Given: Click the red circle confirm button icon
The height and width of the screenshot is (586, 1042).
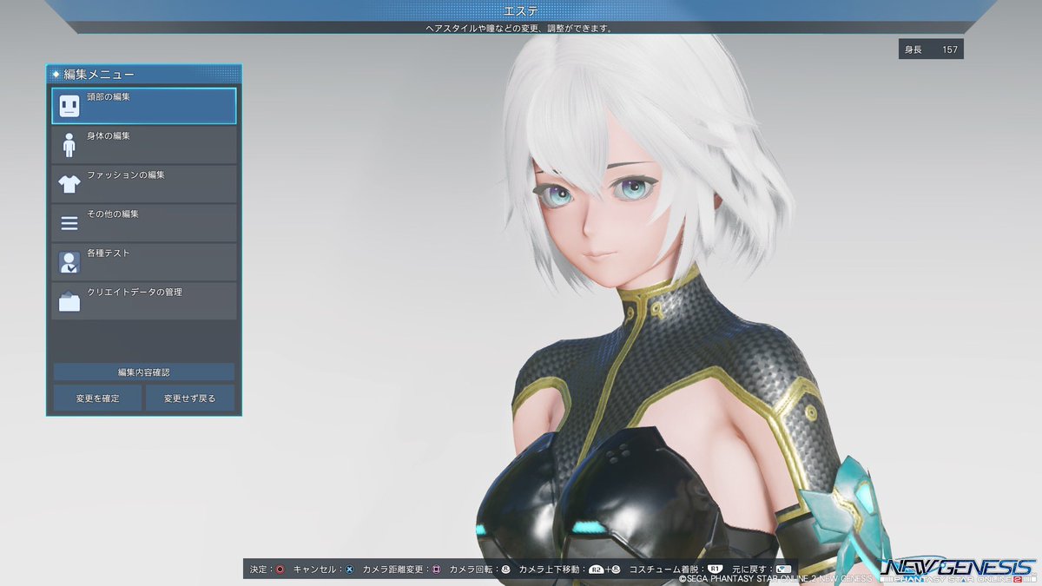Looking at the screenshot, I should click(280, 570).
